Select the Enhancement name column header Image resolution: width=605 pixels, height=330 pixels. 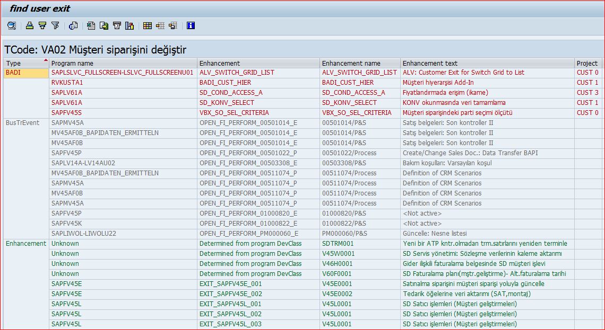click(x=360, y=63)
